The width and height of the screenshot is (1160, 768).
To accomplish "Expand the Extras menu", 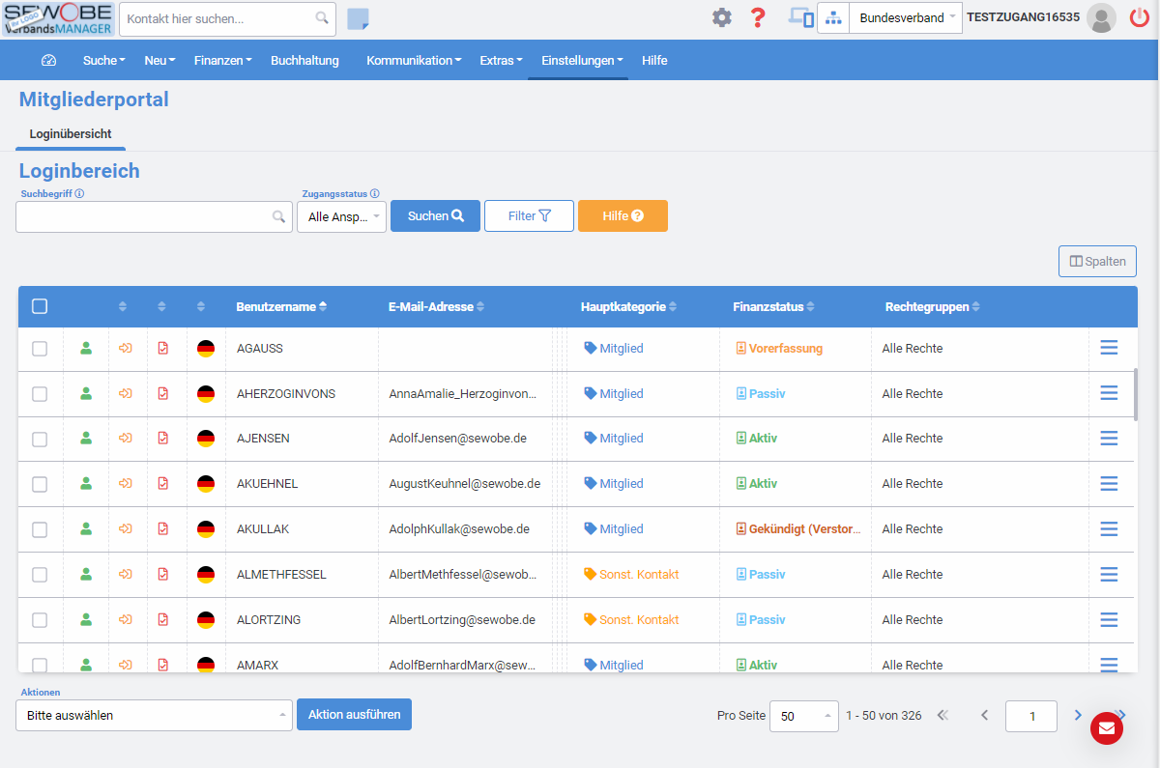I will [501, 60].
